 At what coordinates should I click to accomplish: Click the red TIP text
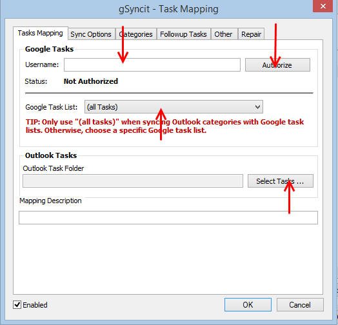[164, 126]
